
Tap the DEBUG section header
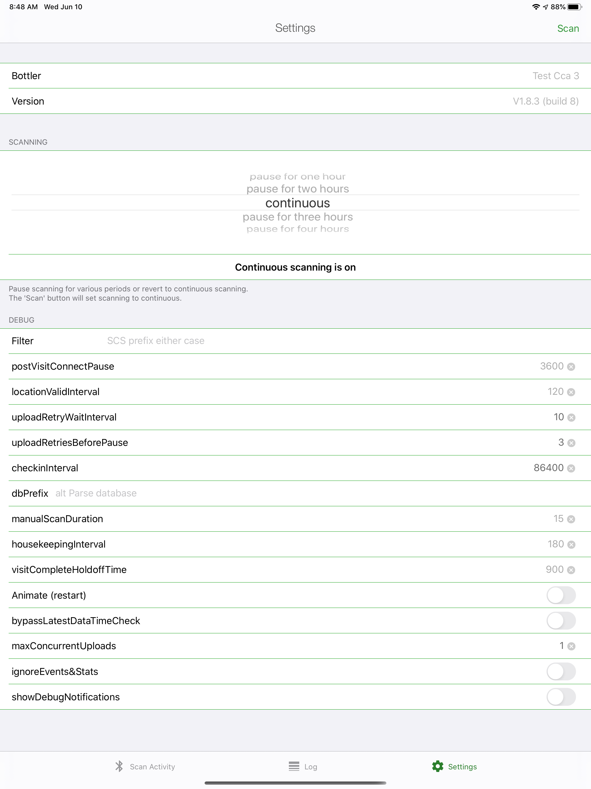point(21,320)
